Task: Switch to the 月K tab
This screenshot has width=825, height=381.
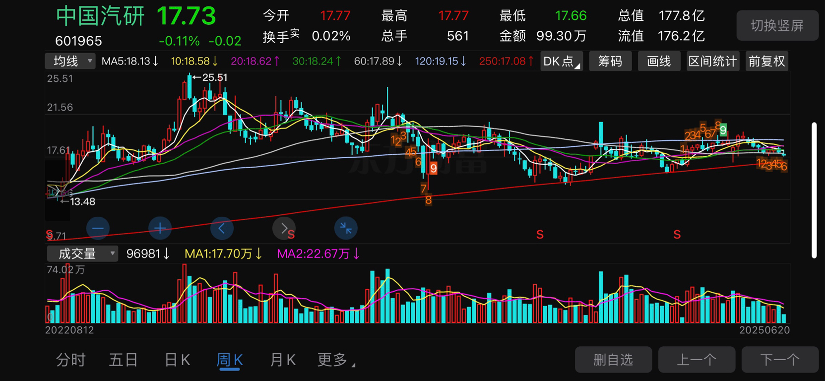Action: click(283, 360)
